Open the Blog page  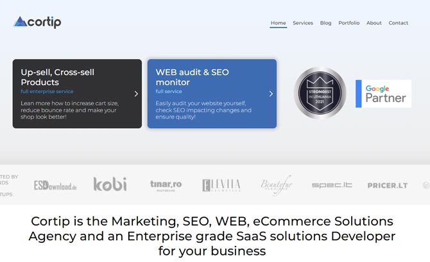click(325, 23)
